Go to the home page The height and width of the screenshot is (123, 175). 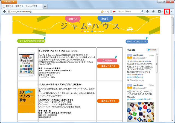(153, 11)
